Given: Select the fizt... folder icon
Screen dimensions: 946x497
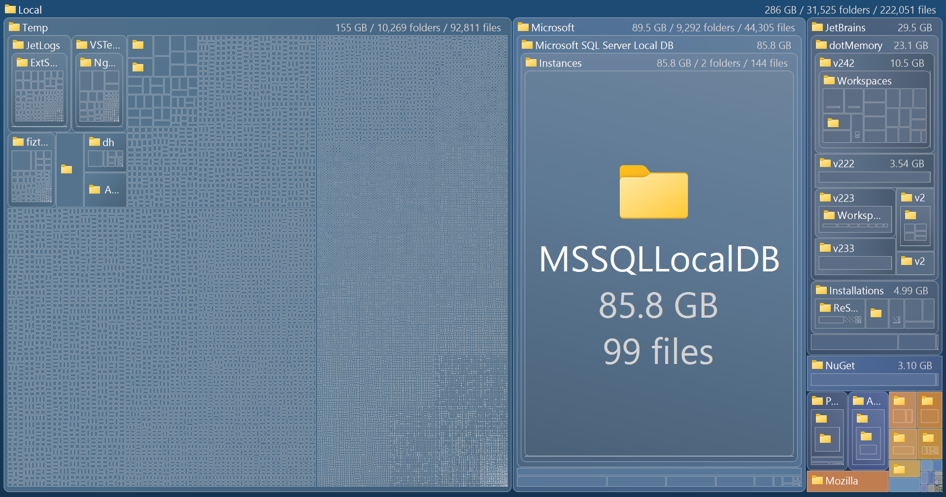Looking at the screenshot, I should pyautogui.click(x=18, y=142).
